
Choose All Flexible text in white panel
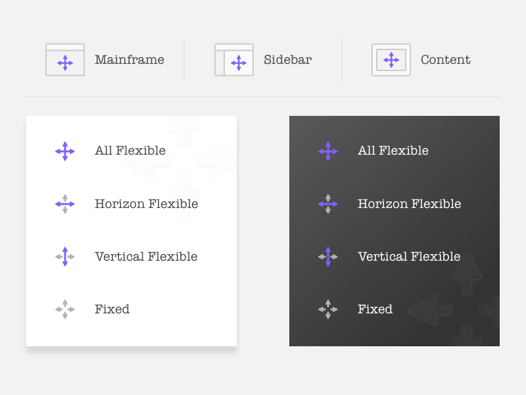[130, 151]
